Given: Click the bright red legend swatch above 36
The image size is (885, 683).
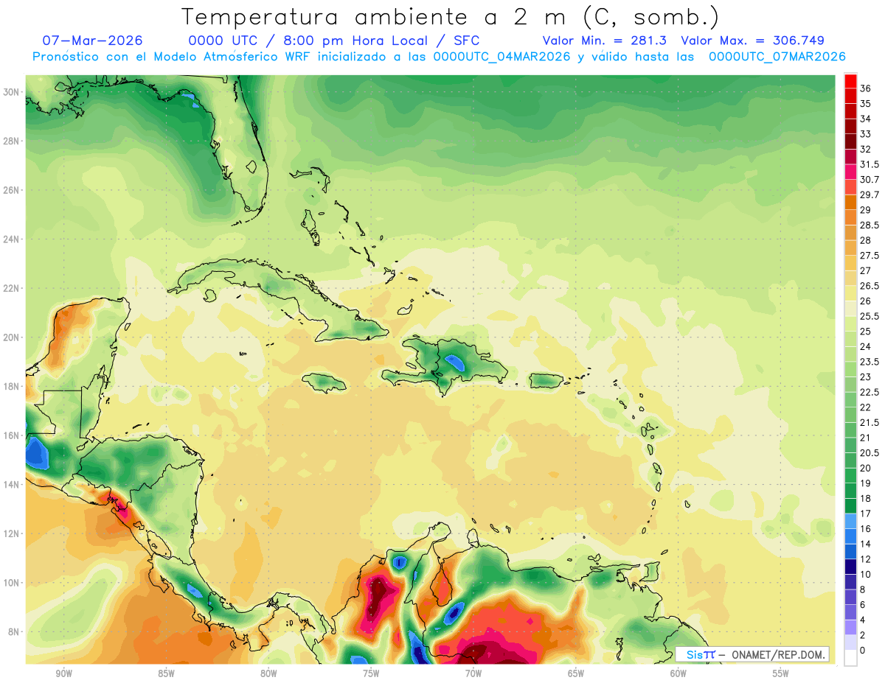Looking at the screenshot, I should 850,81.
